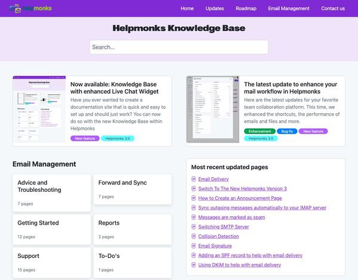Viewport: 358px width, 280px height.
Task: Click the Email Management section heading
Action: [44, 164]
